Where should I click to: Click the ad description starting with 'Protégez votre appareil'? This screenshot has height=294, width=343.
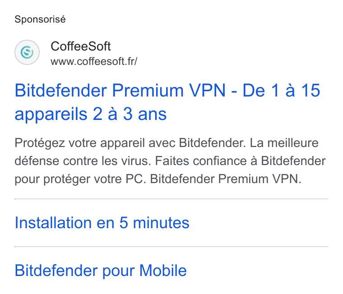pyautogui.click(x=170, y=161)
